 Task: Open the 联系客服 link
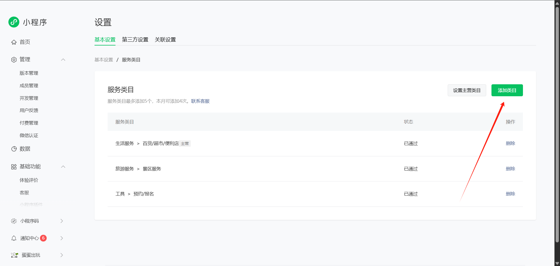pos(200,101)
